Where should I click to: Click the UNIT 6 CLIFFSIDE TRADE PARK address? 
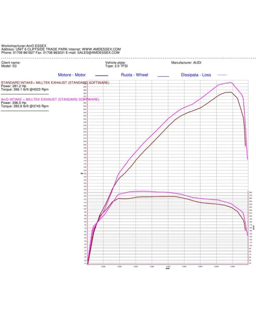(x=41, y=49)
